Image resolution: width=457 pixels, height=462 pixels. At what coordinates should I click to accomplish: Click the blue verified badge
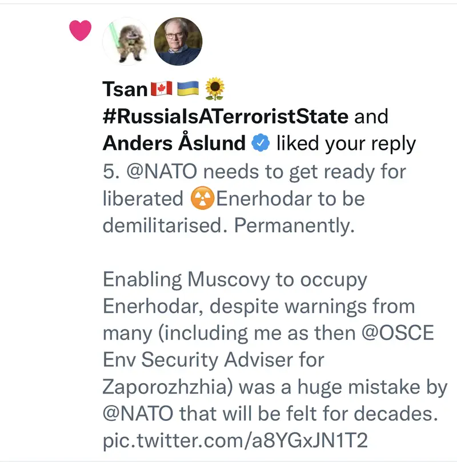click(x=260, y=144)
